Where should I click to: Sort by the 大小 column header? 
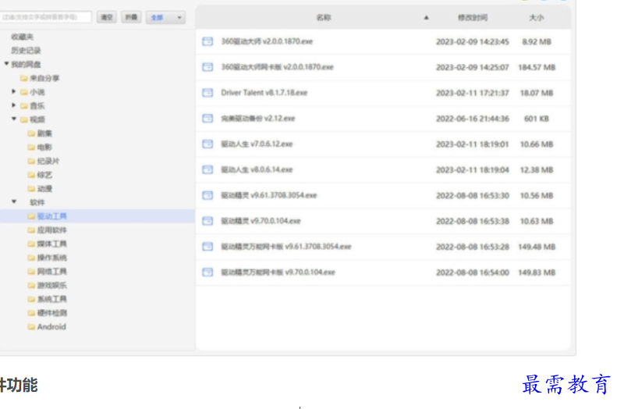click(x=537, y=18)
